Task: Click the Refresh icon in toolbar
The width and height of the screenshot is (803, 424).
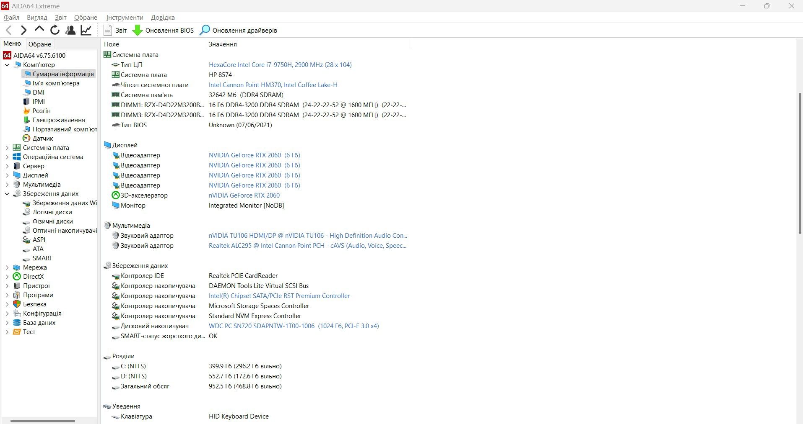Action: [55, 30]
